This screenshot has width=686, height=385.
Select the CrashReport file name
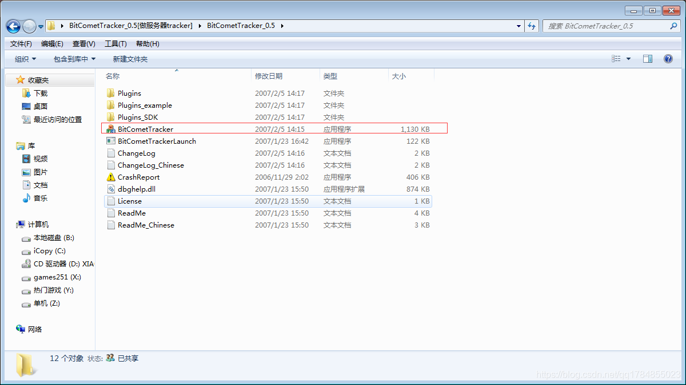click(139, 177)
